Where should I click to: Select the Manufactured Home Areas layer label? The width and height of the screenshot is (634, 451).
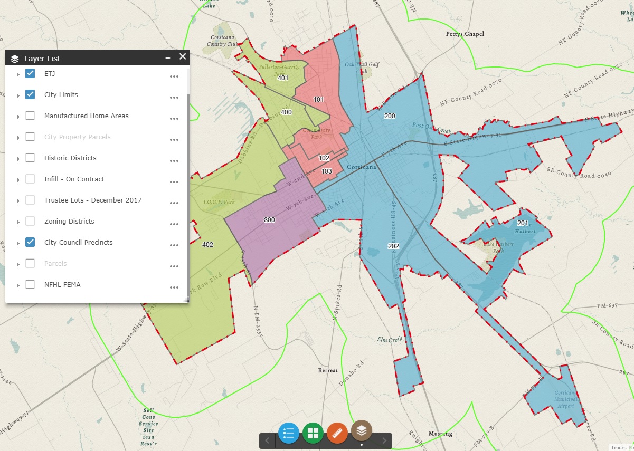click(x=86, y=116)
